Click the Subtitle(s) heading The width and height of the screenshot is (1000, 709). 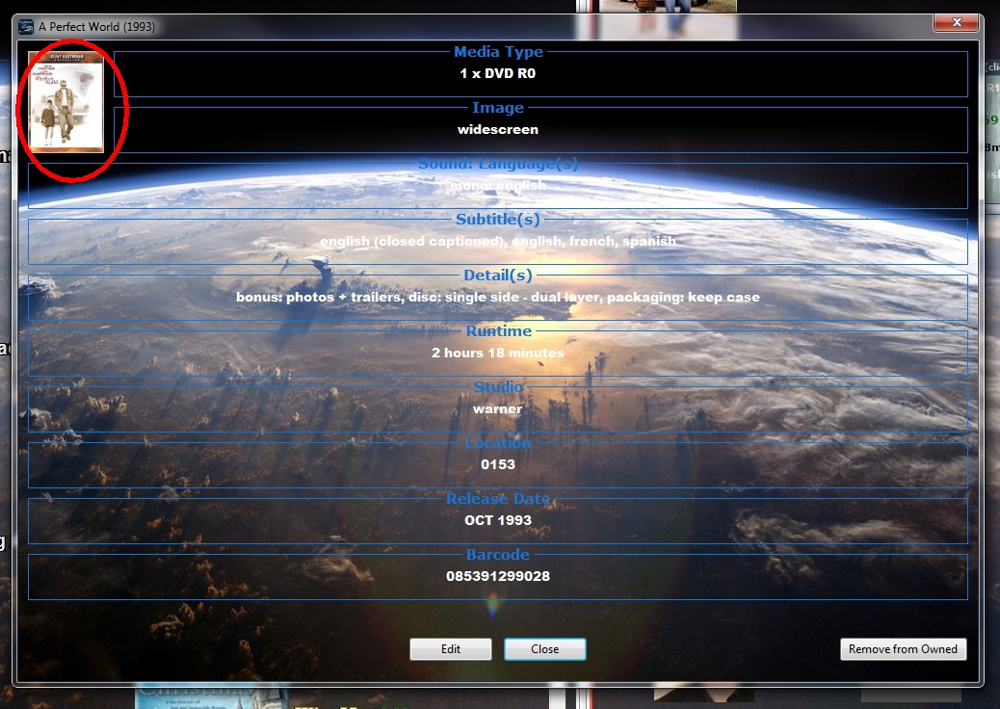(x=498, y=220)
